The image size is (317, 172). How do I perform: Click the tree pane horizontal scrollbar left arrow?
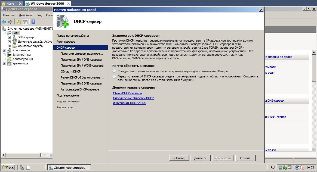[3, 155]
